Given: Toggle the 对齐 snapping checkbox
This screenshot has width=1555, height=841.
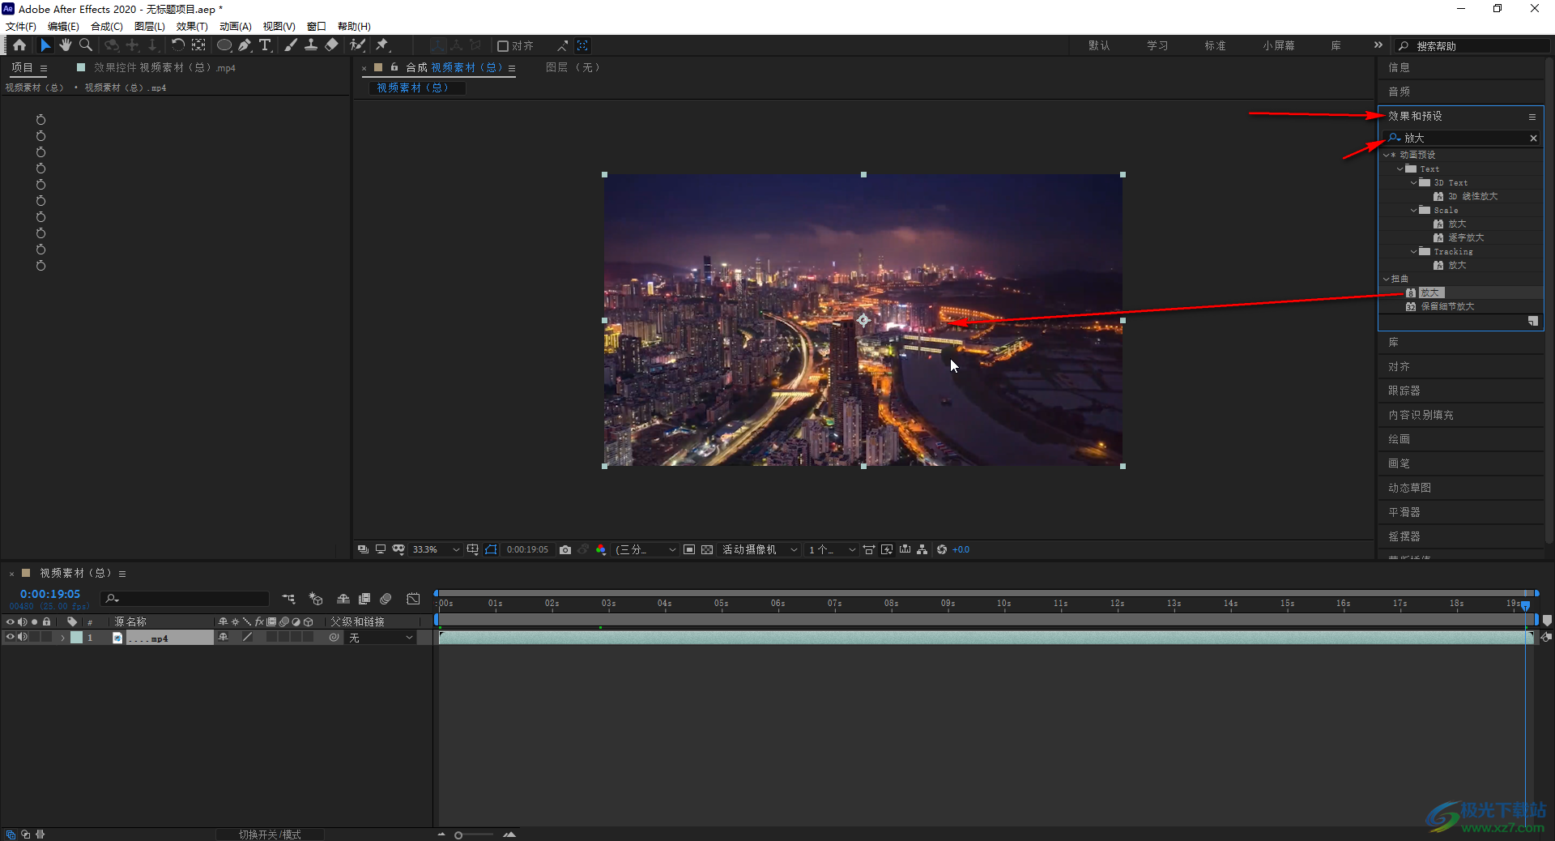Looking at the screenshot, I should [x=502, y=46].
